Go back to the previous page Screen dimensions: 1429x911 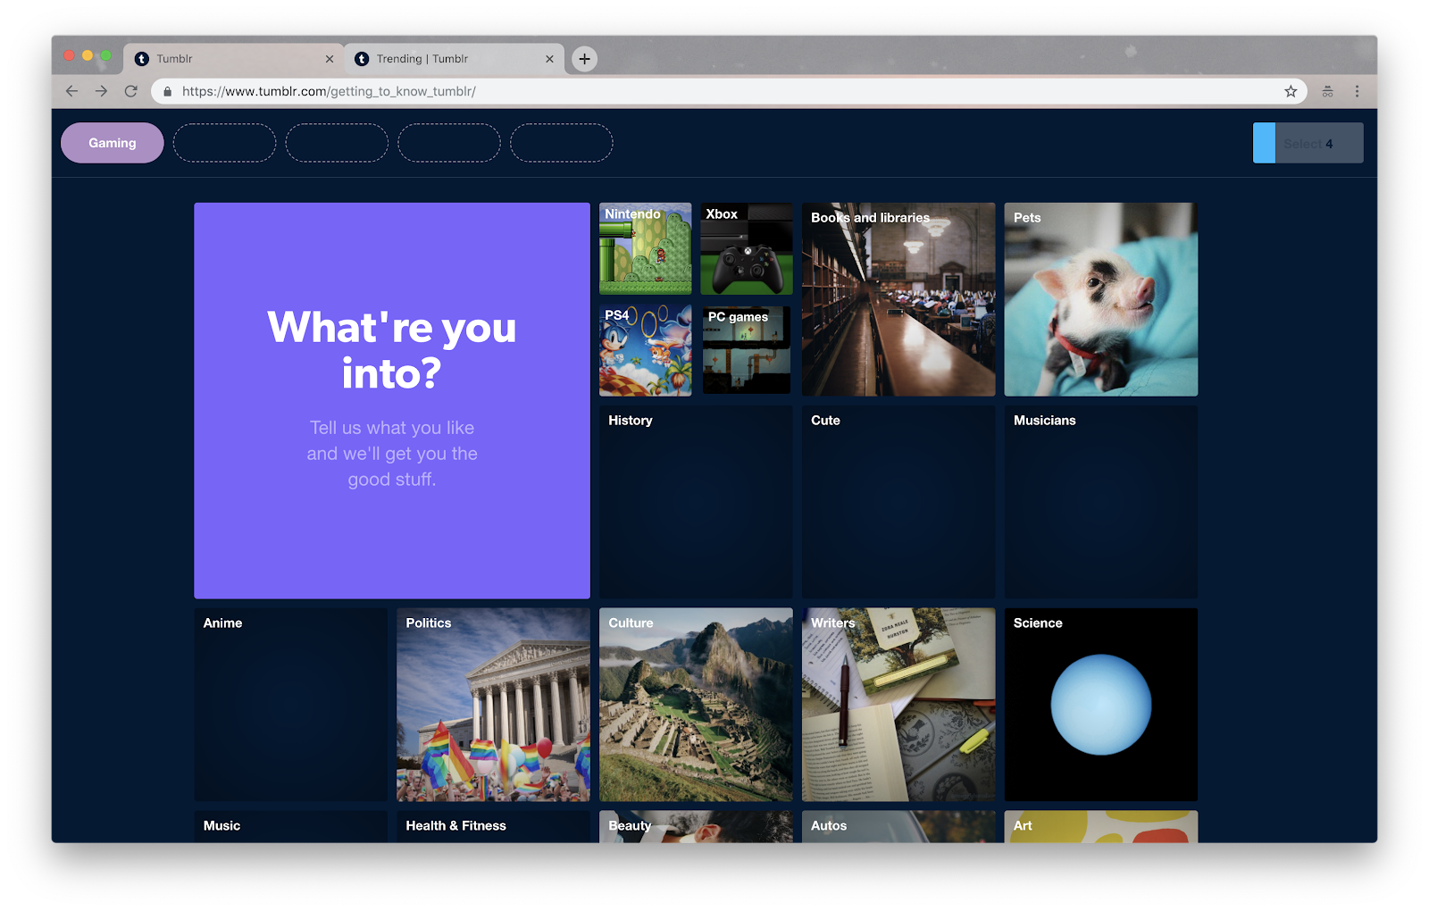pos(72,91)
